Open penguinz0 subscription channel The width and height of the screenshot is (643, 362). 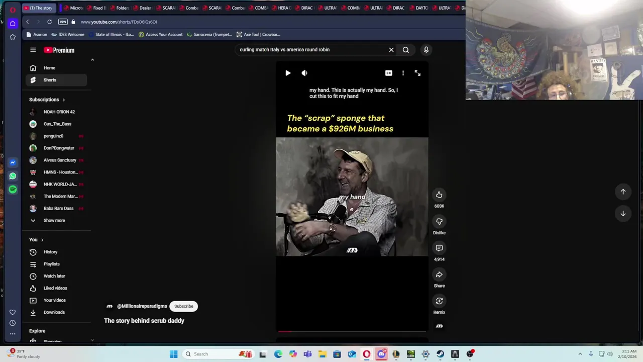[x=56, y=136]
